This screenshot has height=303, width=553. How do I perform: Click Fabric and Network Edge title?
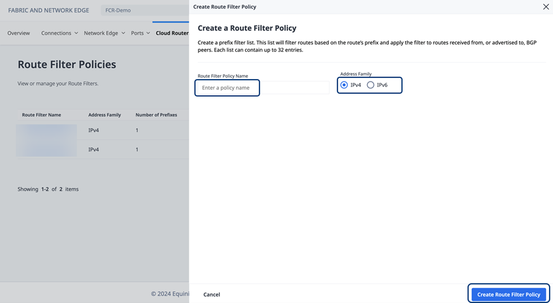click(x=49, y=10)
